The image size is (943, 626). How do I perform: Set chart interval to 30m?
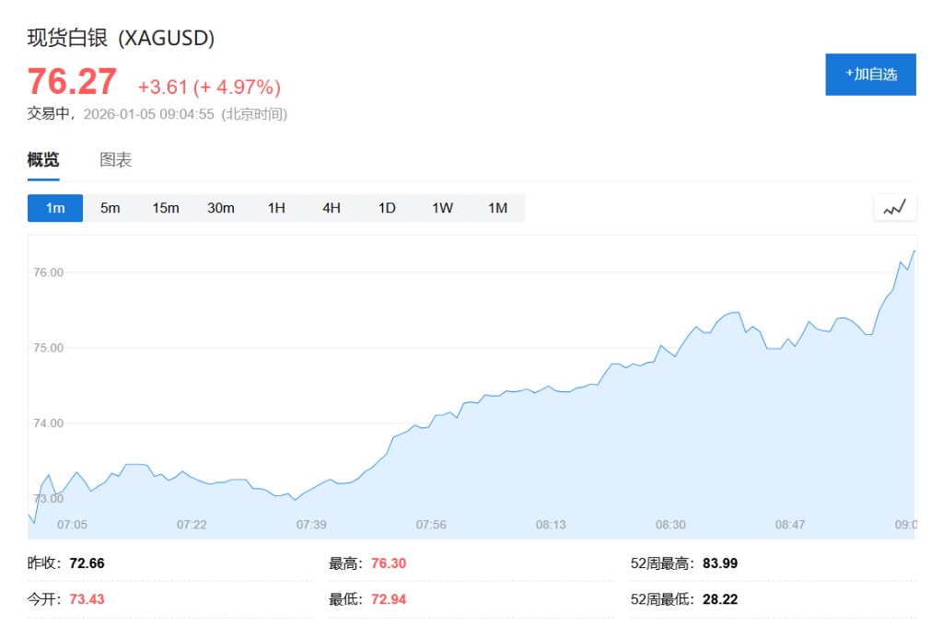[x=221, y=208]
